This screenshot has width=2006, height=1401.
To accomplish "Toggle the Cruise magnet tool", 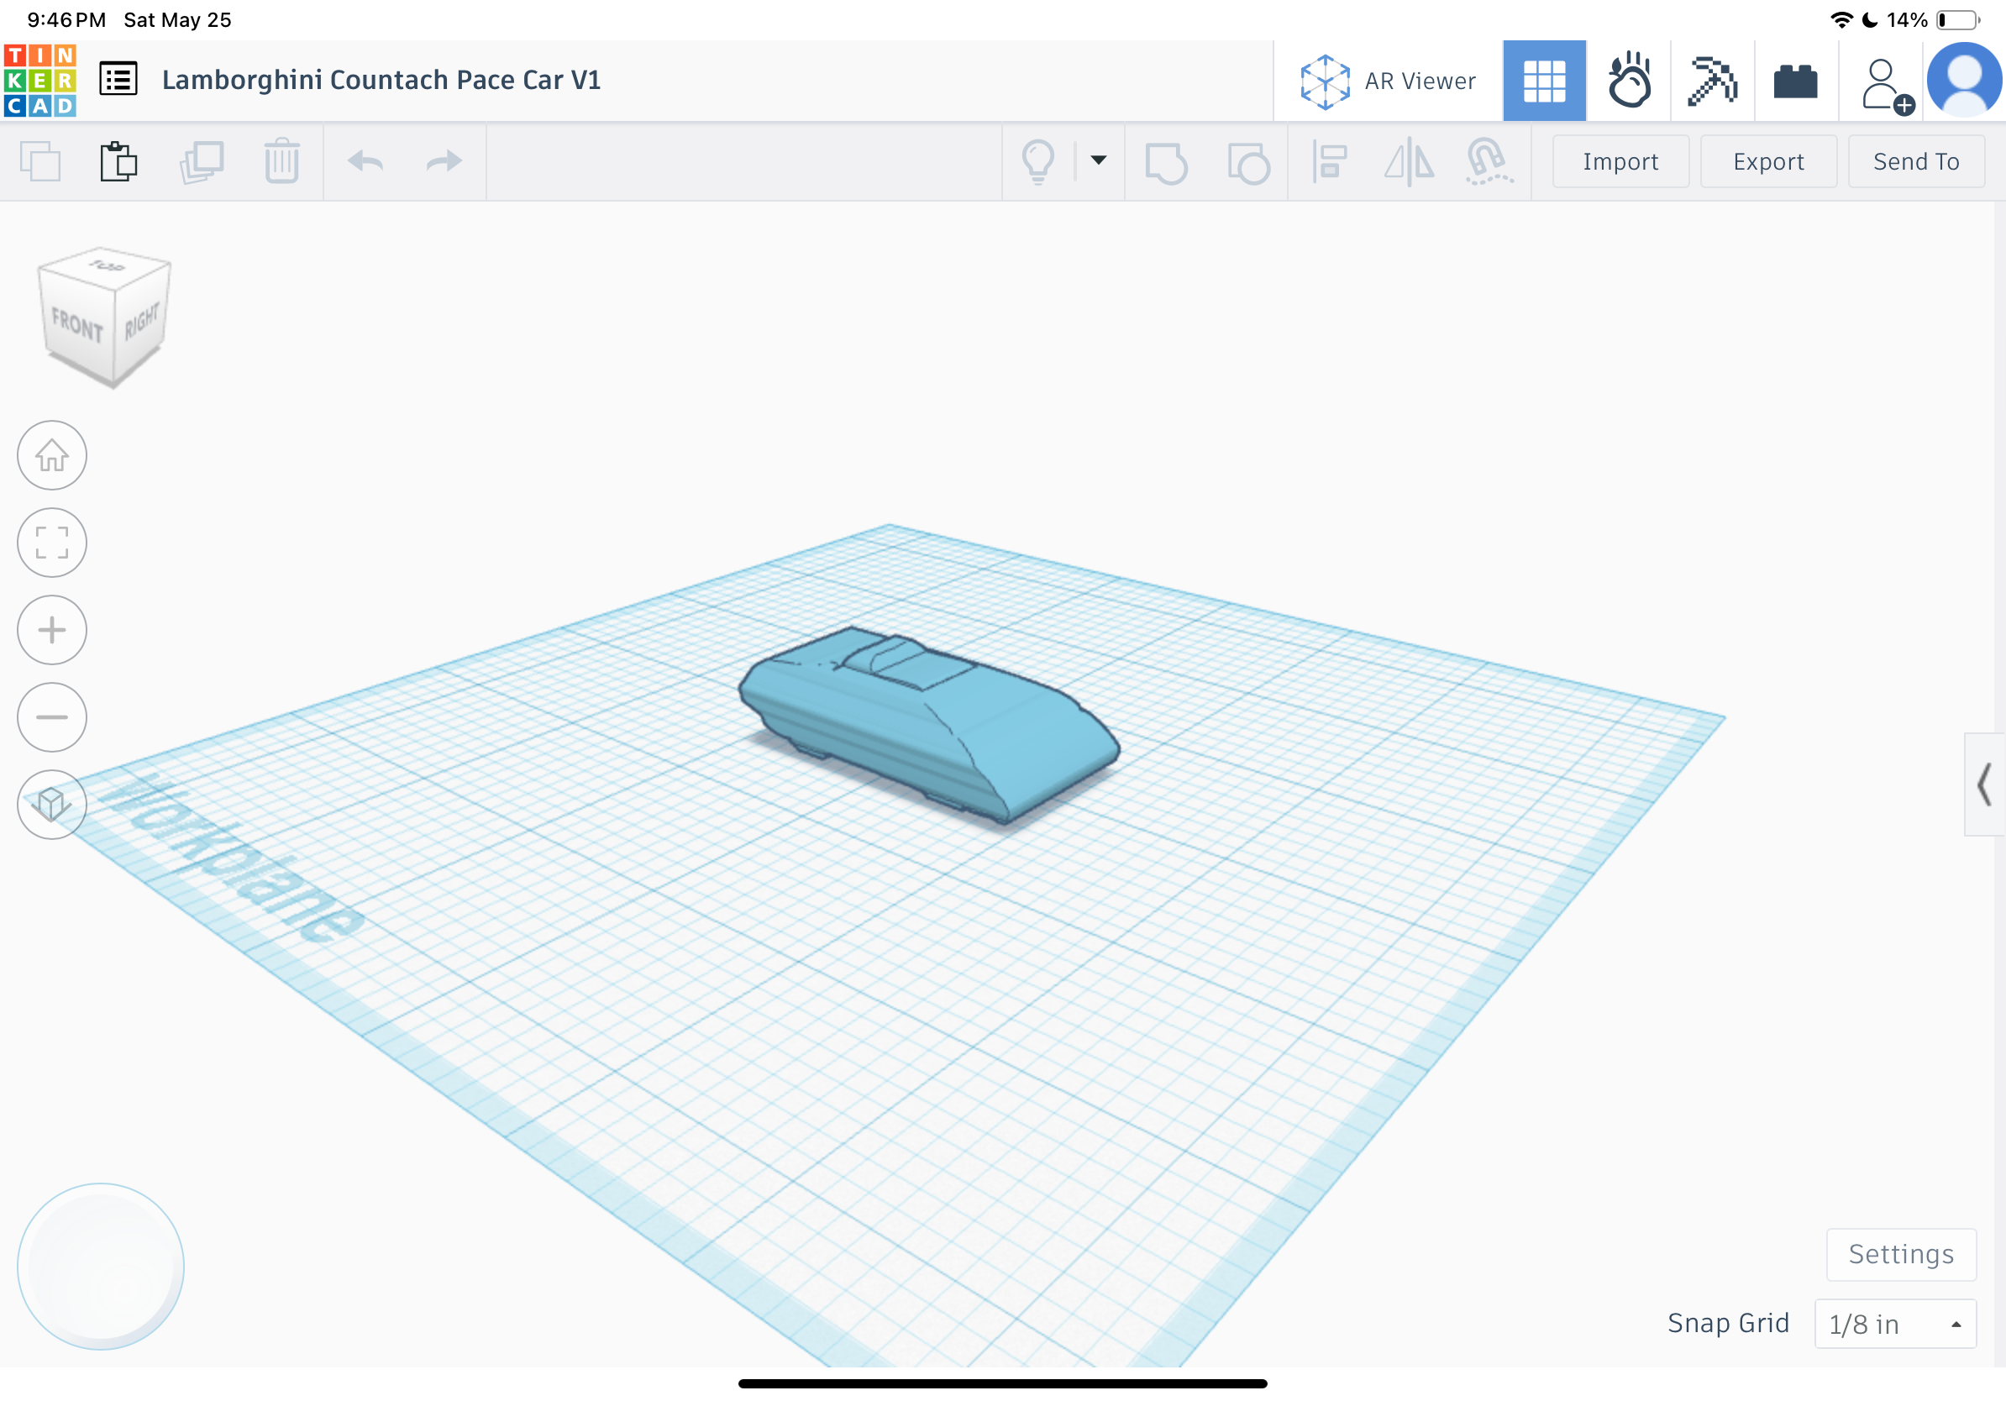I will (x=1489, y=162).
